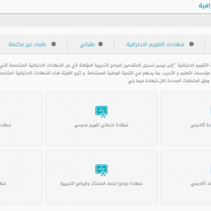The width and height of the screenshot is (211, 211).
Task: Click certificate icon above شهادة اخصائي تقويم مدرسي
Action: [x=101, y=111]
